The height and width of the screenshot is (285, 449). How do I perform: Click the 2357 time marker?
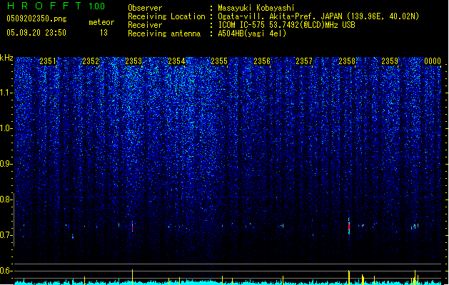(304, 61)
